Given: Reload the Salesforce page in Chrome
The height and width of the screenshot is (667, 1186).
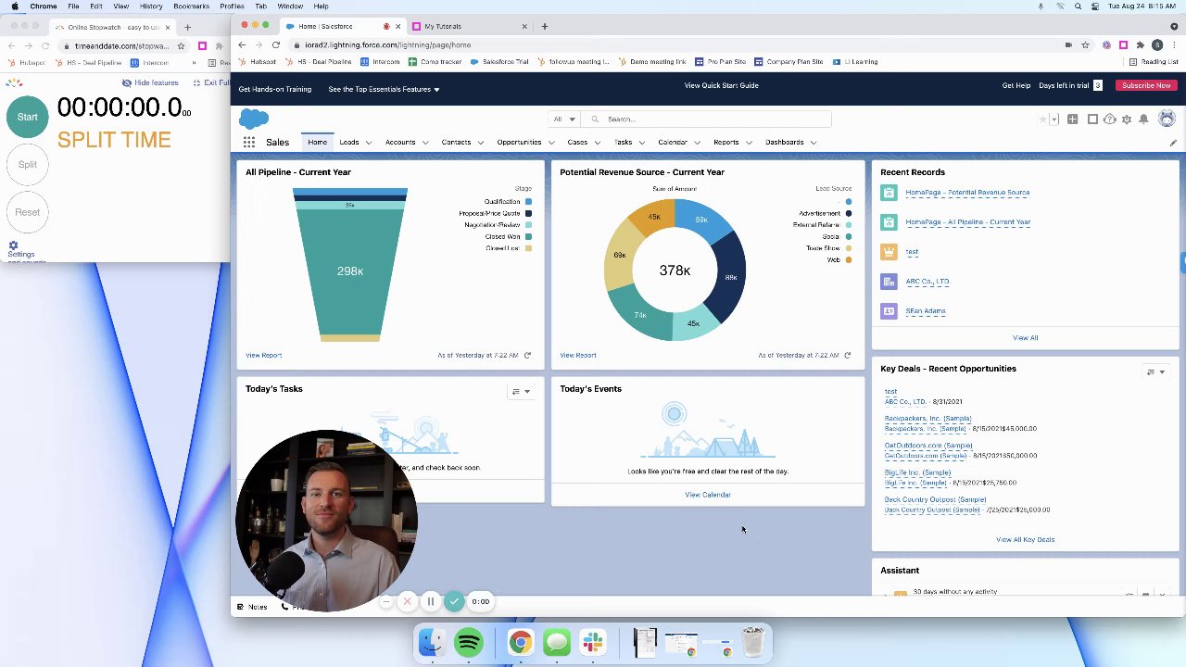Looking at the screenshot, I should 276,44.
